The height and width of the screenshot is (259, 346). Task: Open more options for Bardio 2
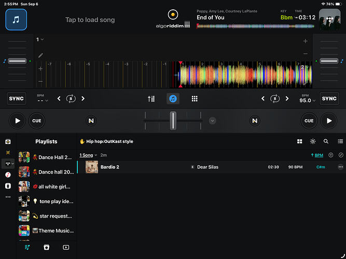click(341, 167)
